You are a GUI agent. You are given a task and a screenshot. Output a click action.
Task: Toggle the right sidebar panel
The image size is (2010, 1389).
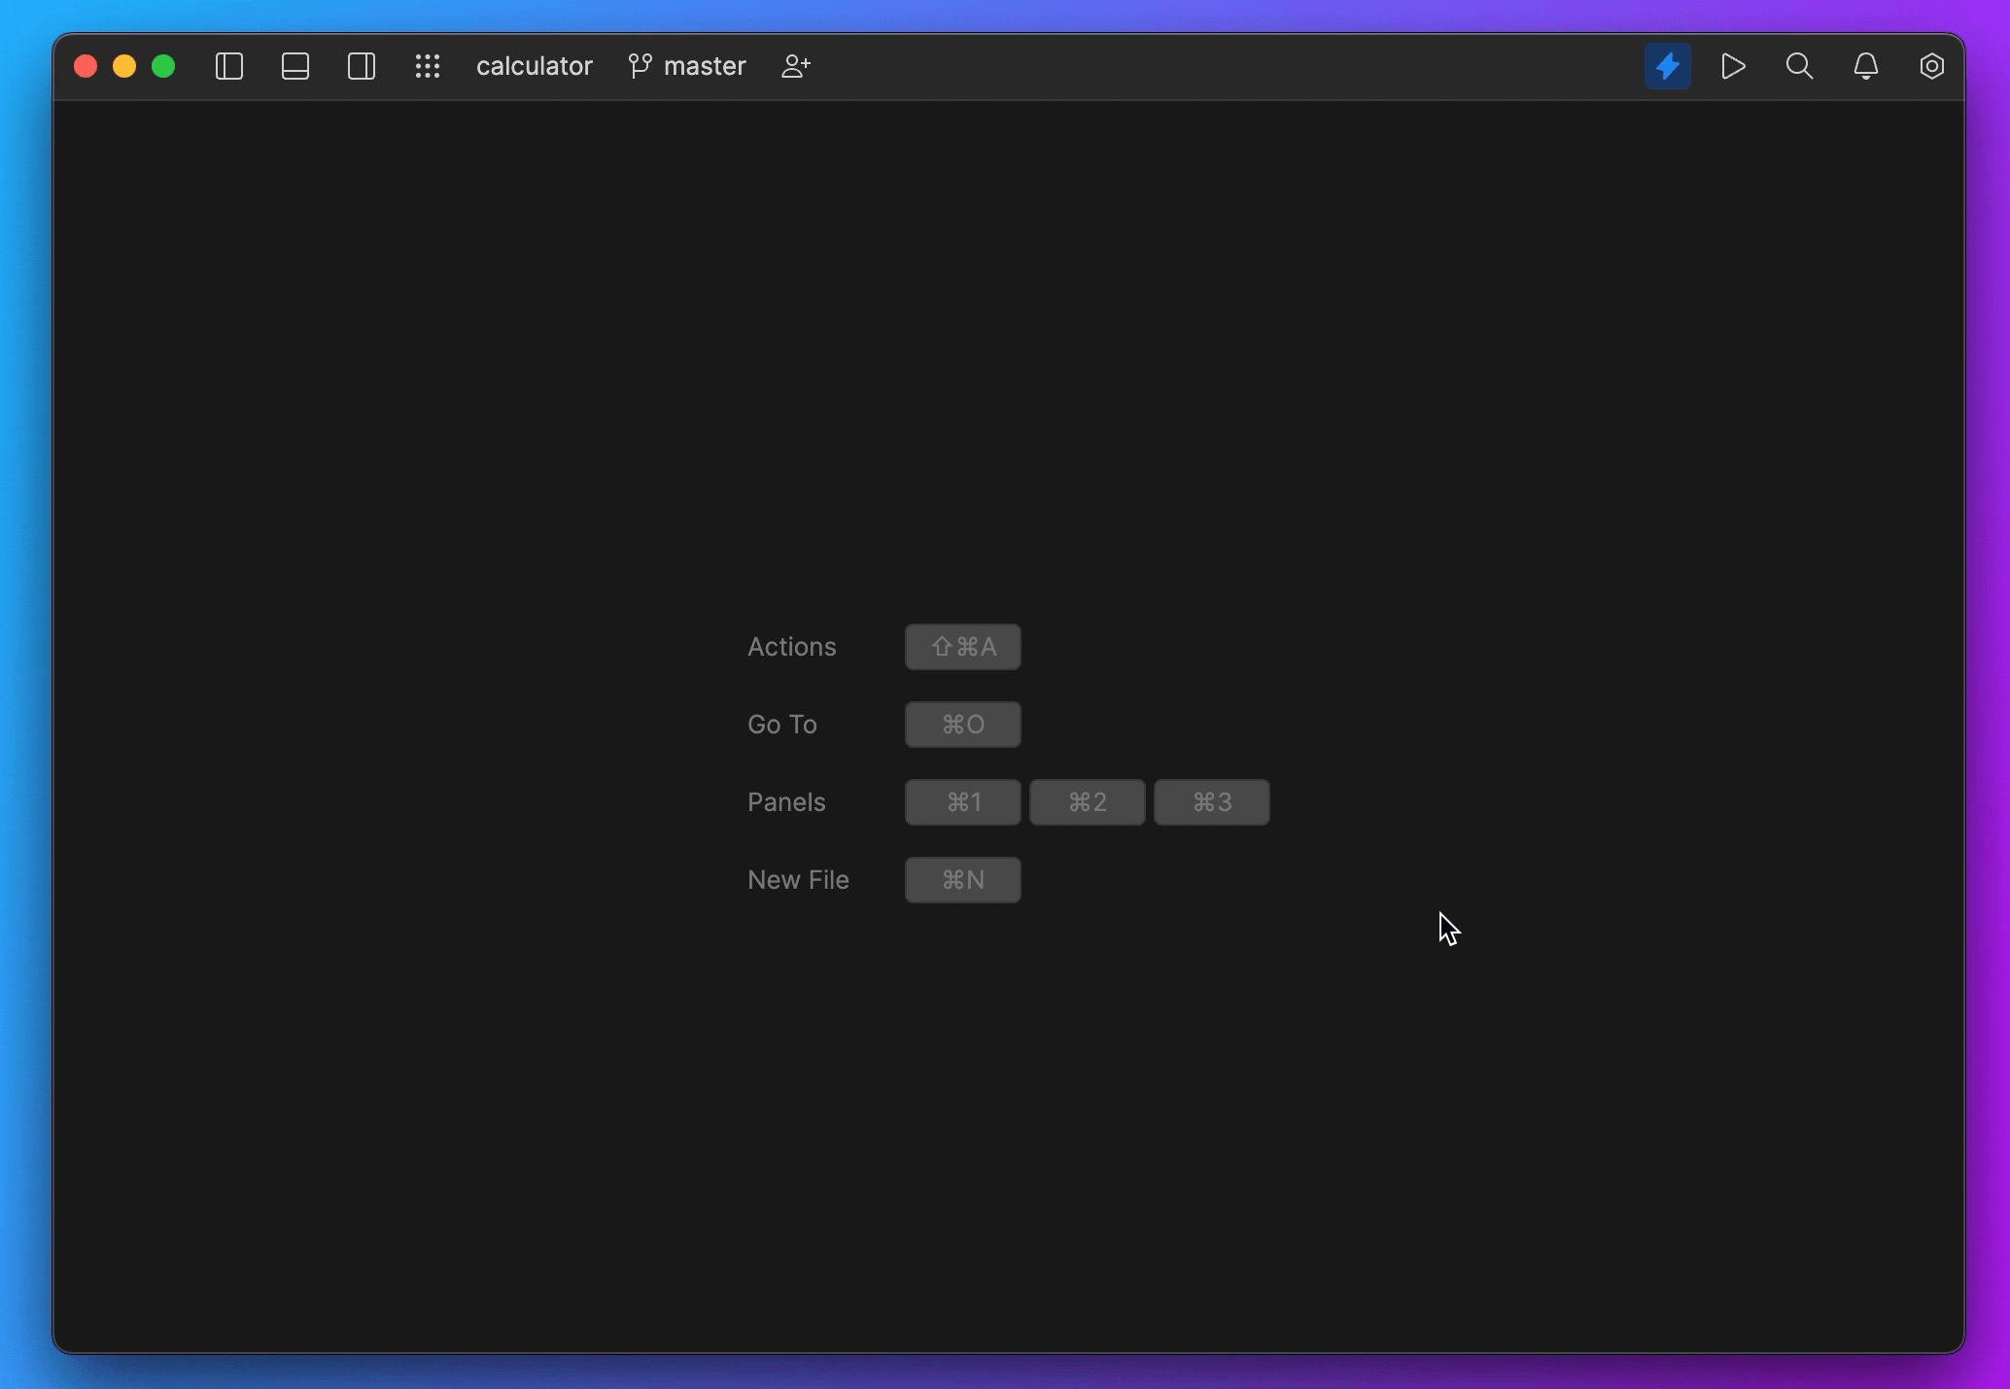click(362, 66)
